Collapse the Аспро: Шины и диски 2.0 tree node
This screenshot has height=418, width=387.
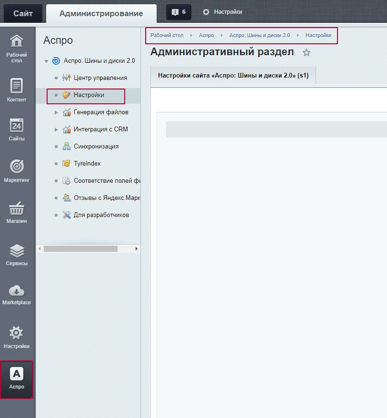[x=46, y=61]
